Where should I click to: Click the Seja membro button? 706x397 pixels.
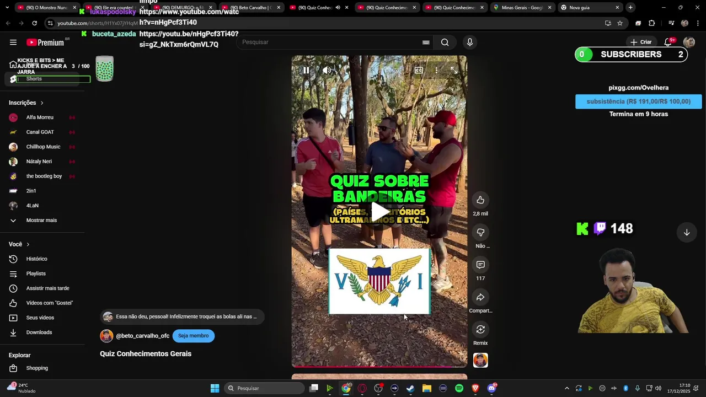[193, 336]
